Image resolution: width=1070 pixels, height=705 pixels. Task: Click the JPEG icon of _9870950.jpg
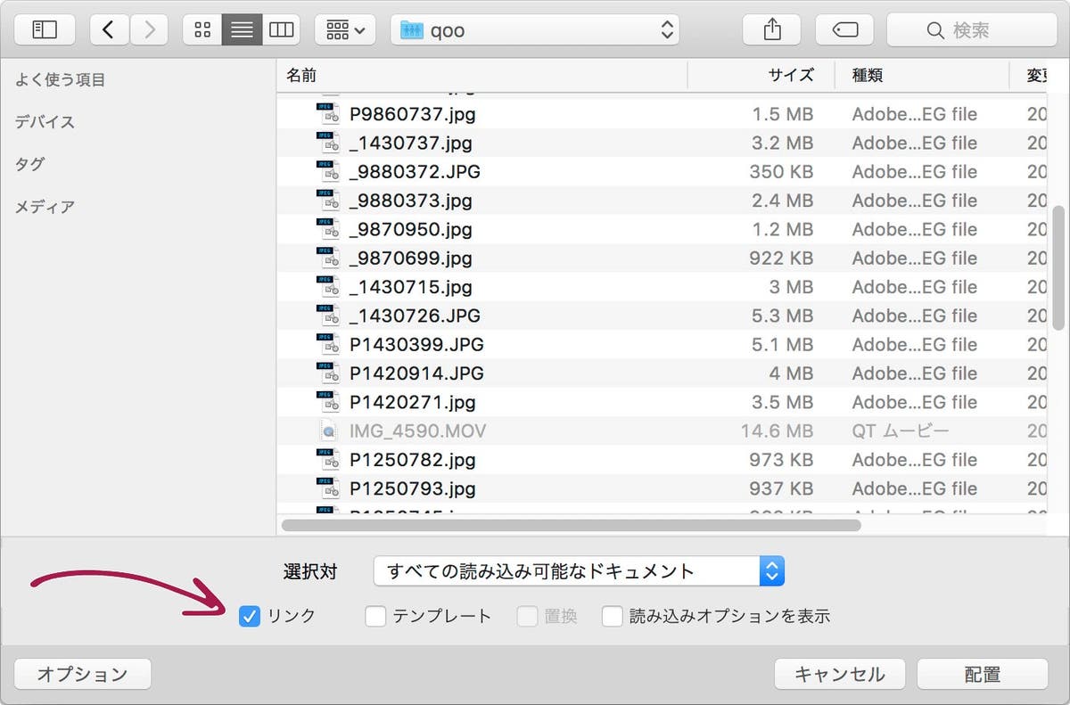pos(328,229)
